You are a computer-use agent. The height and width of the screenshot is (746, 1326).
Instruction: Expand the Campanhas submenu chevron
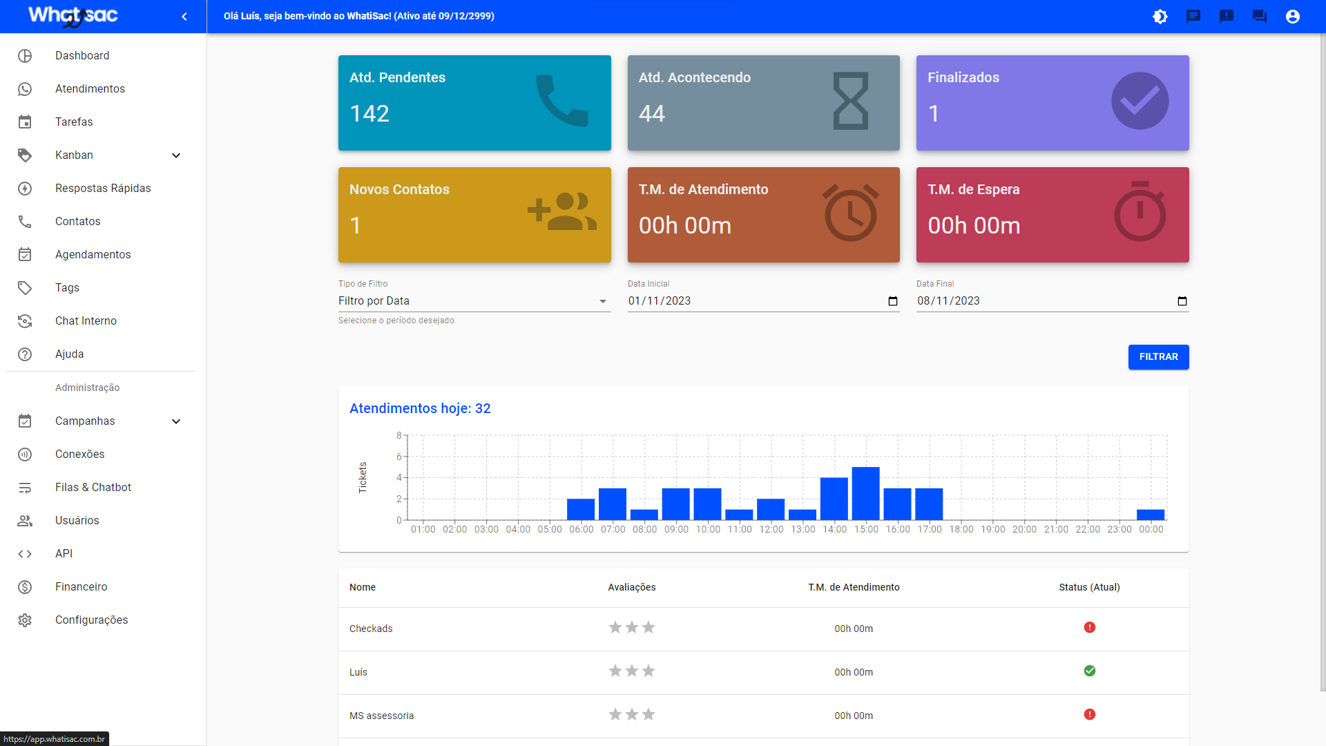pyautogui.click(x=176, y=421)
